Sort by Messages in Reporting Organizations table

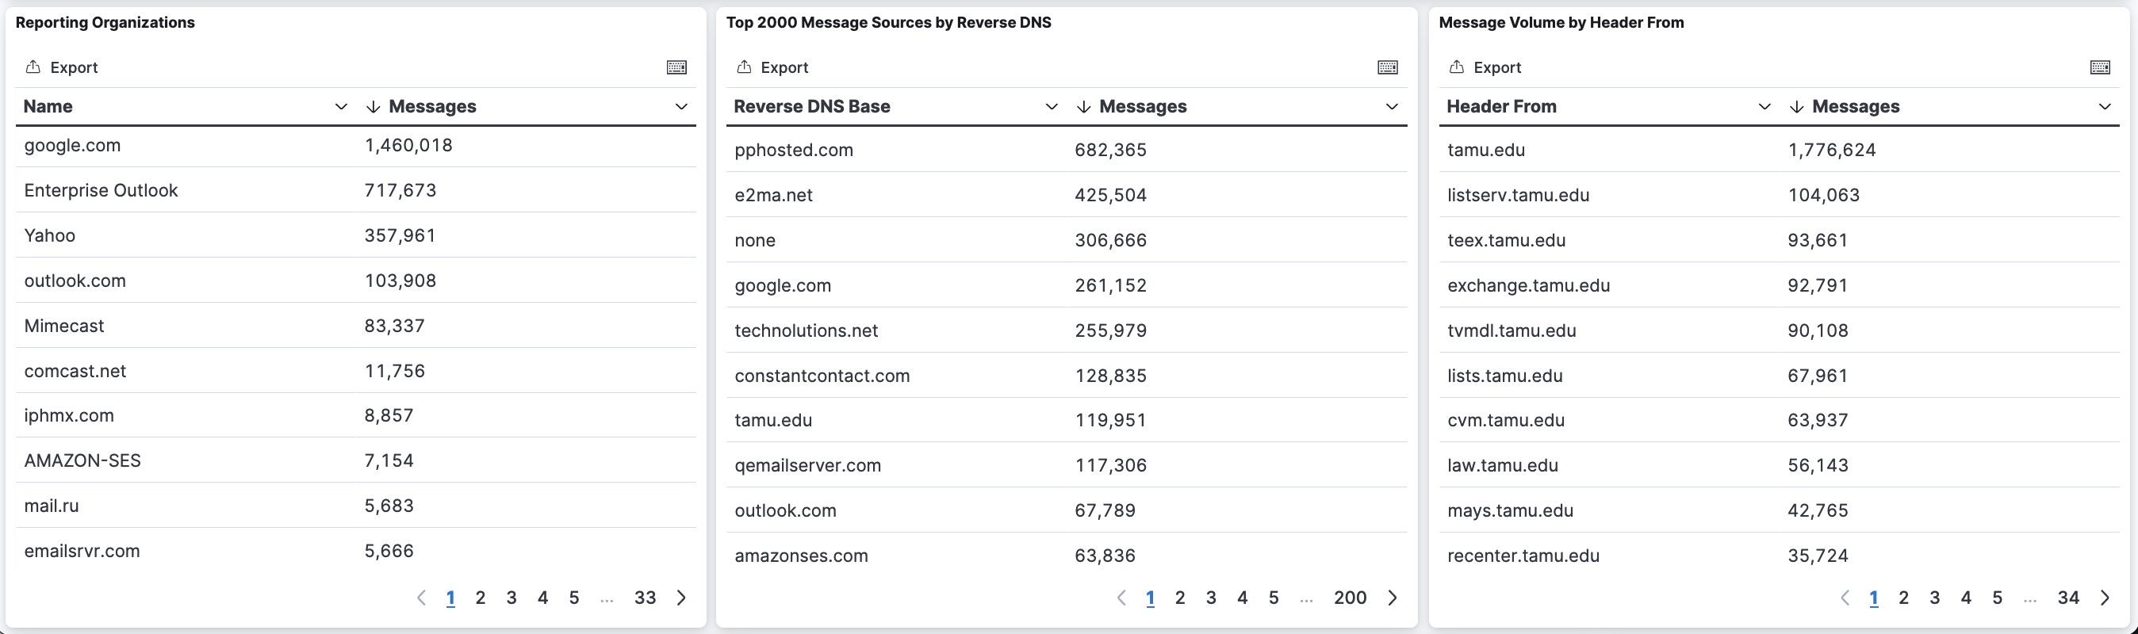422,106
